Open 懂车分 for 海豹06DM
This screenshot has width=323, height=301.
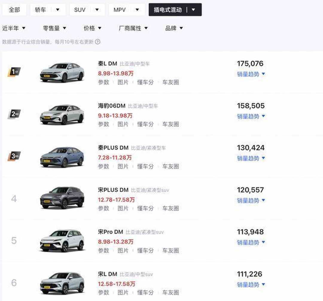[x=145, y=124]
